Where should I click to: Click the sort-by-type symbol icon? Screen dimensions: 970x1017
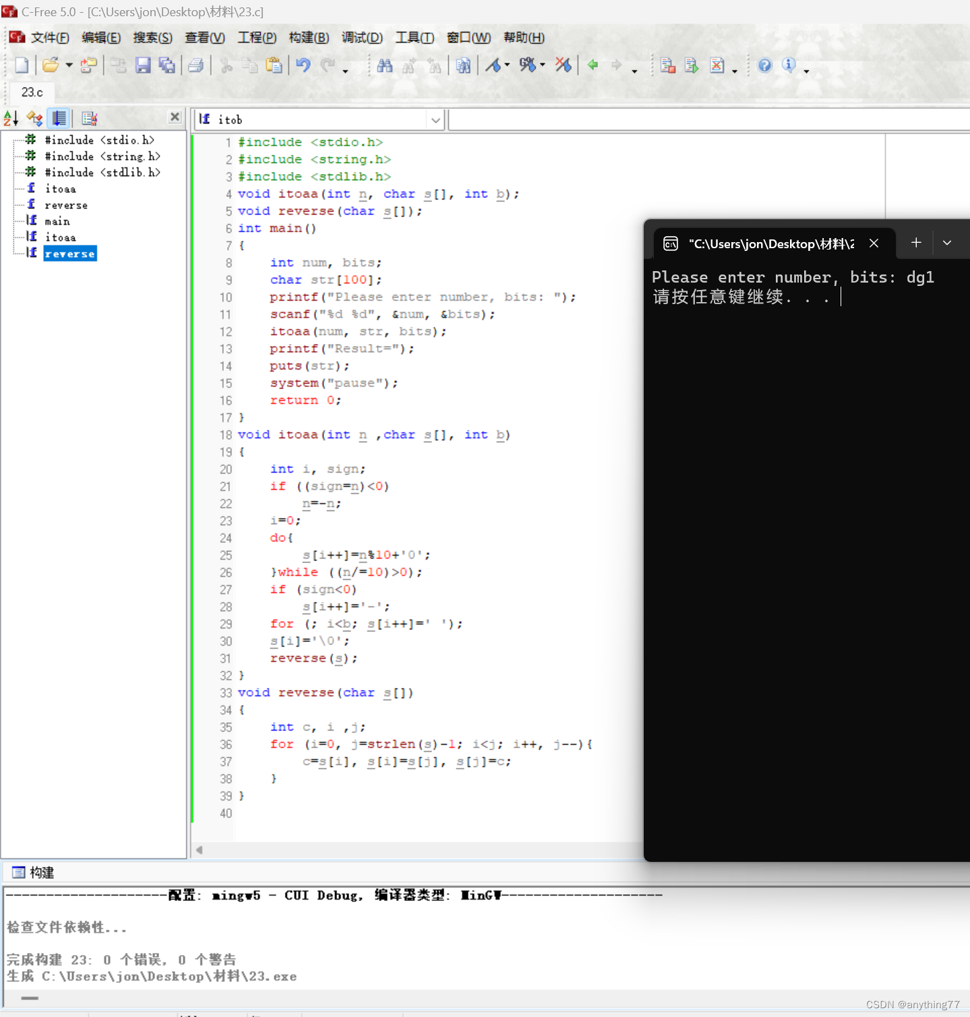34,119
